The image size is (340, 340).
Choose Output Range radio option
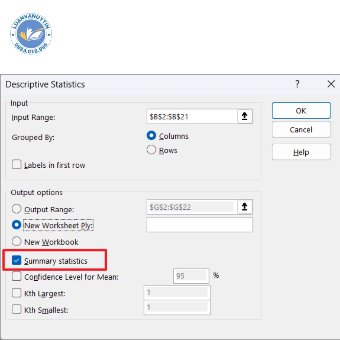click(17, 209)
